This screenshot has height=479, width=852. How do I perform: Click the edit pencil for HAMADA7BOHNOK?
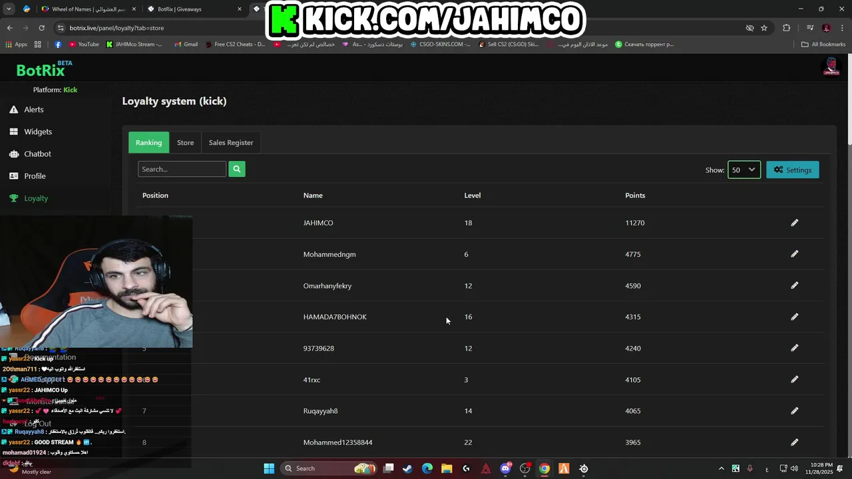click(794, 317)
